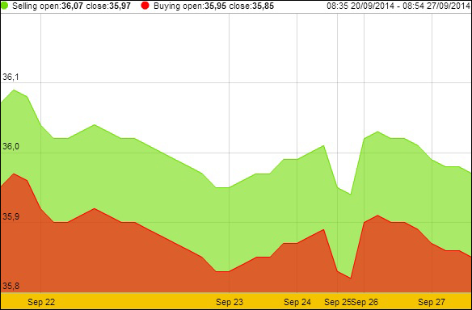Click the Sep 23 axis label
The image size is (472, 310).
[x=230, y=302]
